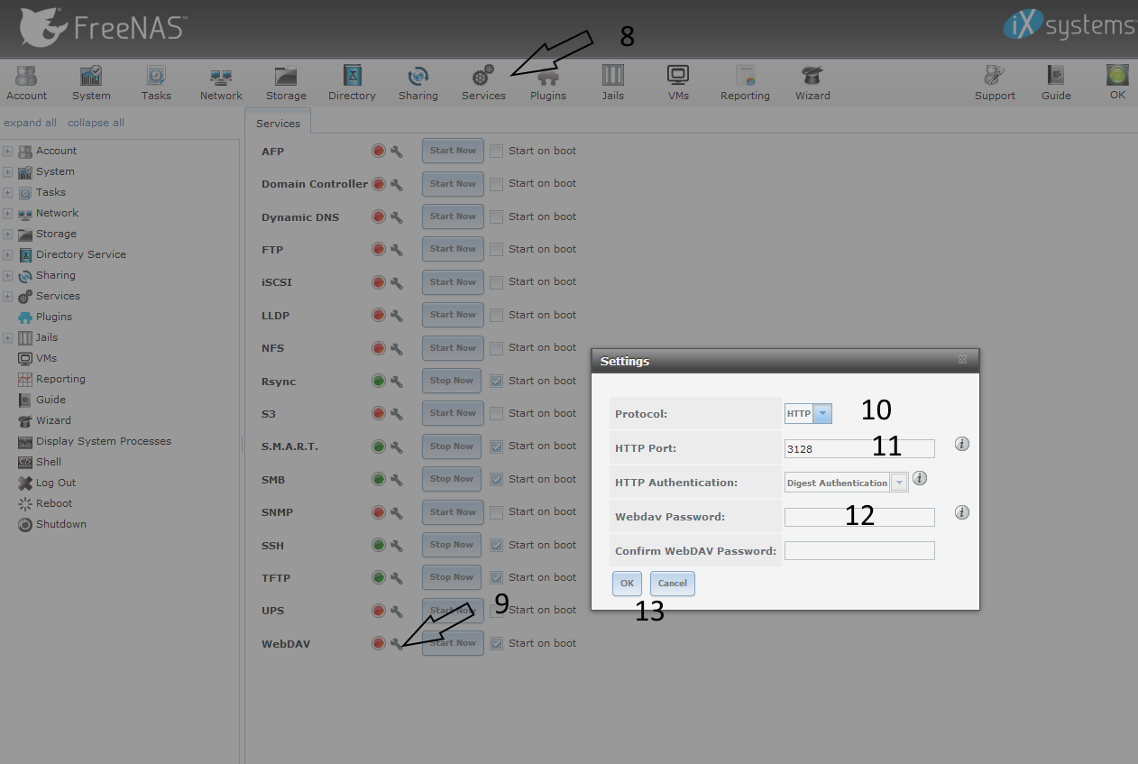The width and height of the screenshot is (1138, 764).
Task: Cancel the Settings dialog
Action: [673, 584]
